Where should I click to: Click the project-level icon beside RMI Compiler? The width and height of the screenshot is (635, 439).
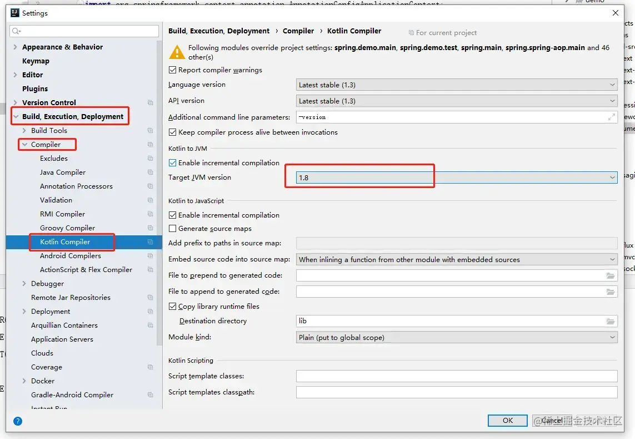pos(150,214)
